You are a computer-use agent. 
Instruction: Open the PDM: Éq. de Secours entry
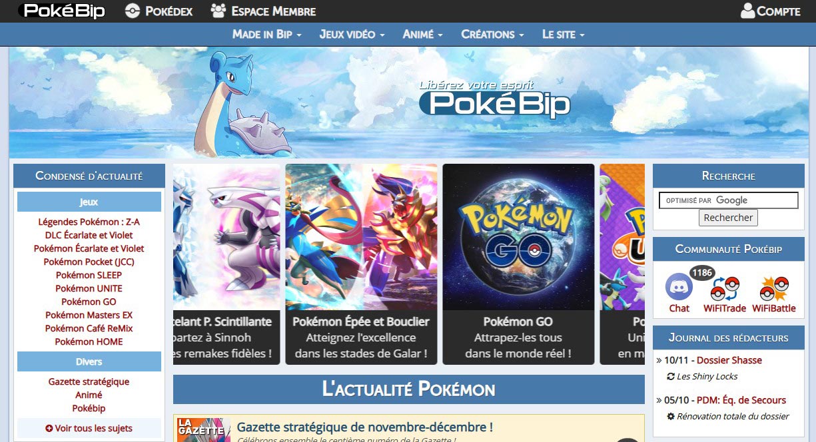point(741,400)
